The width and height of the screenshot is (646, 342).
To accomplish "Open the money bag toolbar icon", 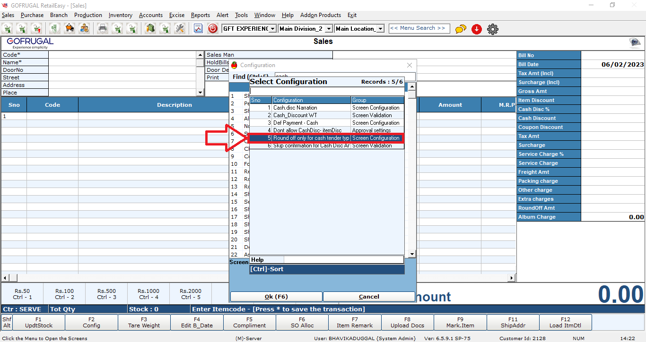I will [55, 29].
